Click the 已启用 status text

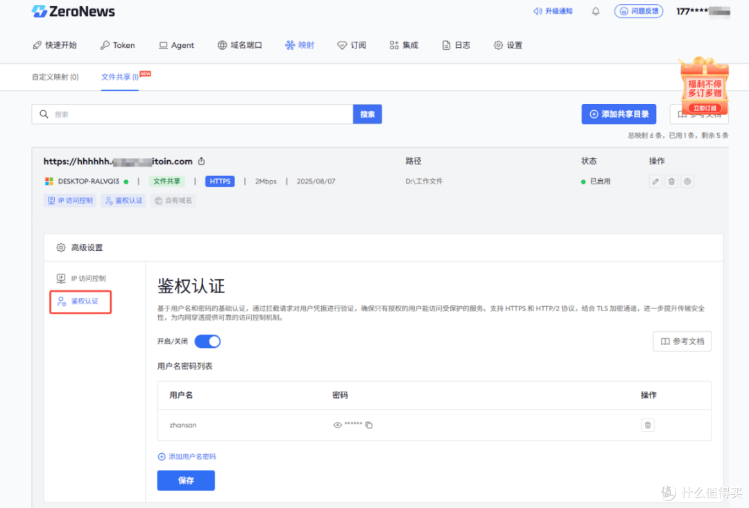pos(600,182)
